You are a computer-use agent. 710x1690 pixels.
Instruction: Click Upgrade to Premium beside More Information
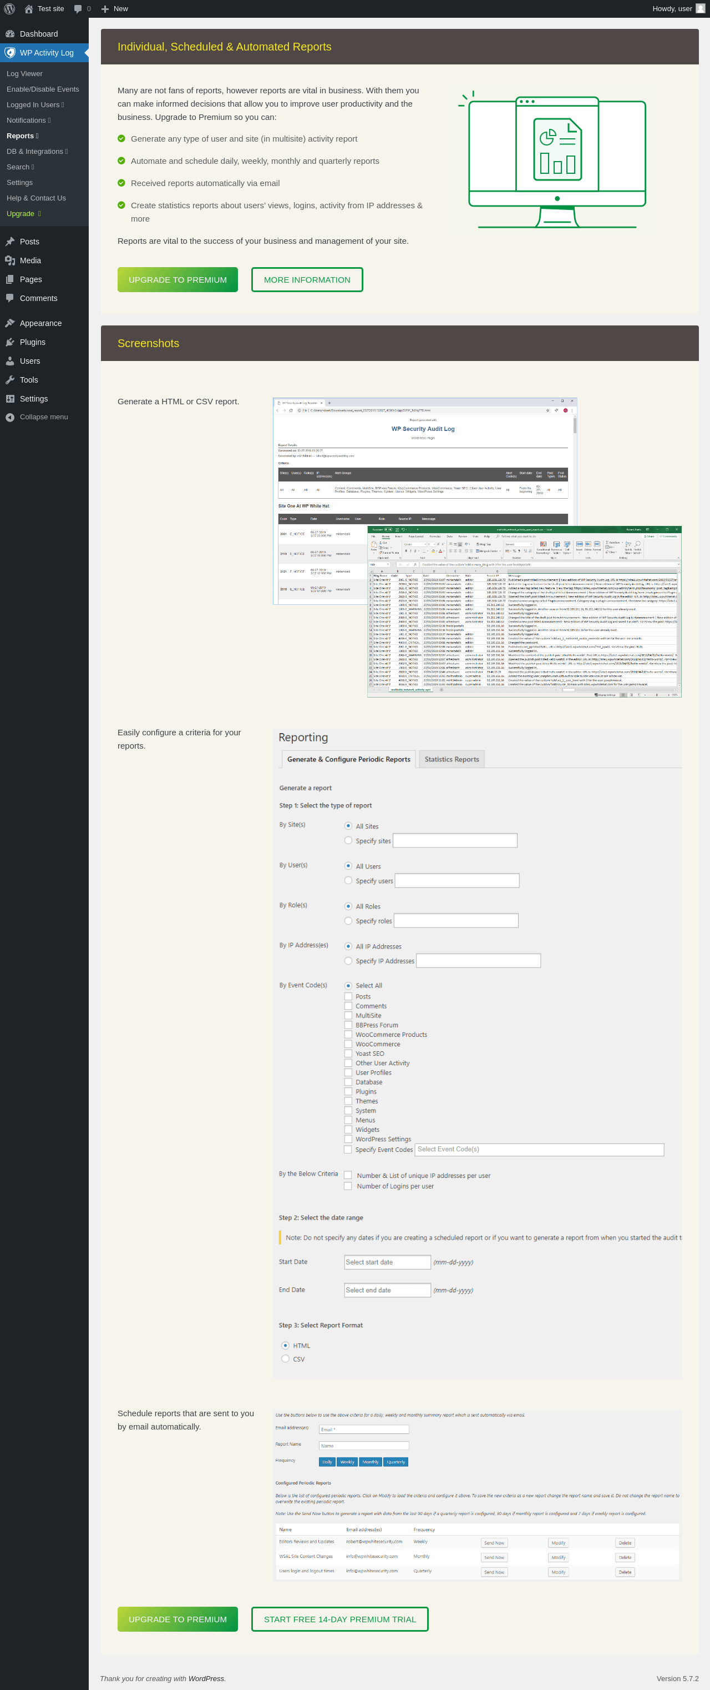(177, 279)
